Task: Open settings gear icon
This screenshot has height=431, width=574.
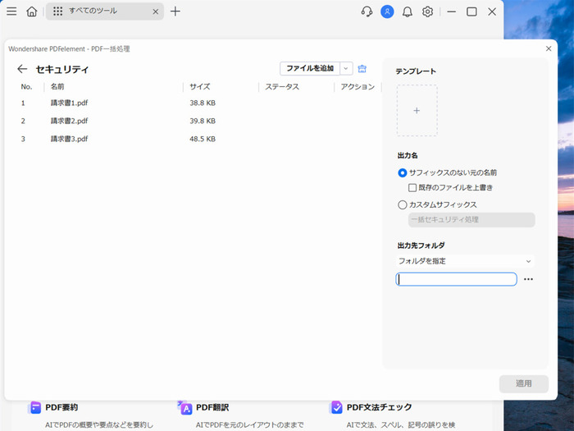Action: pyautogui.click(x=427, y=11)
